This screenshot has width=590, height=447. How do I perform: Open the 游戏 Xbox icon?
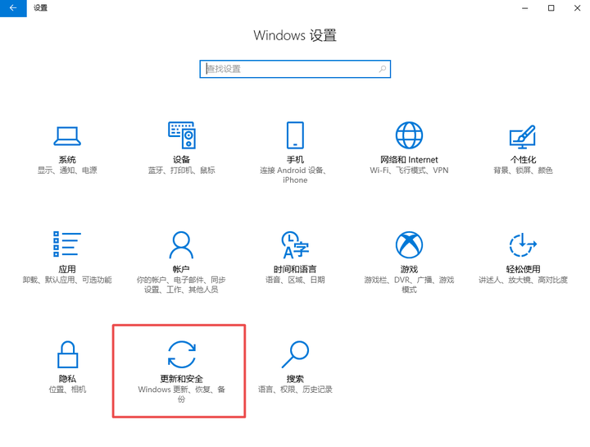tap(409, 244)
